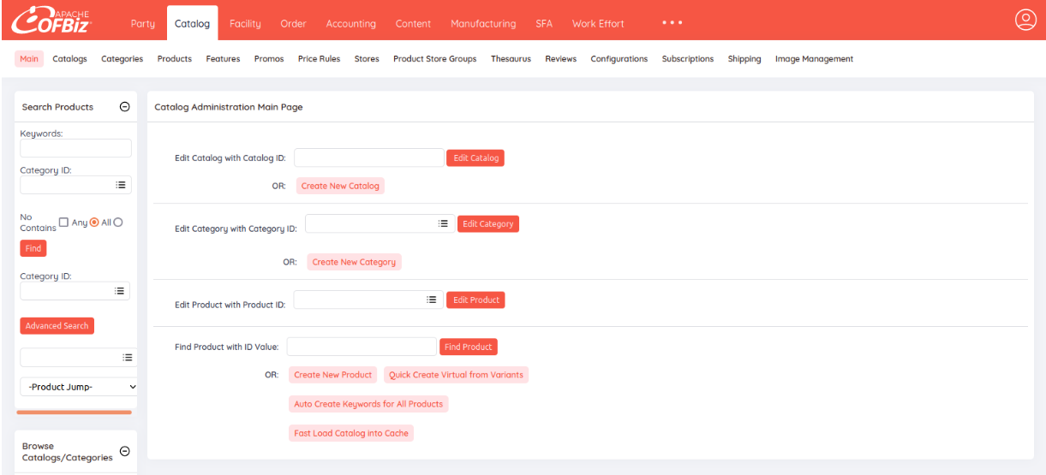Open the user profile icon
1046x475 pixels.
pyautogui.click(x=1025, y=21)
